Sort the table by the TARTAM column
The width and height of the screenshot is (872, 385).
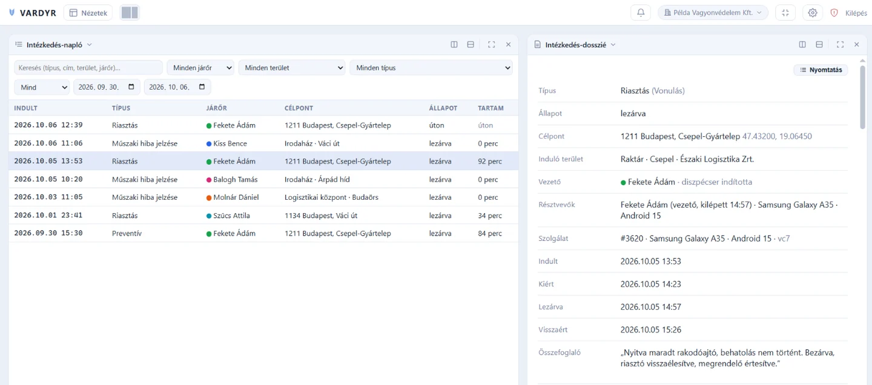click(x=490, y=108)
